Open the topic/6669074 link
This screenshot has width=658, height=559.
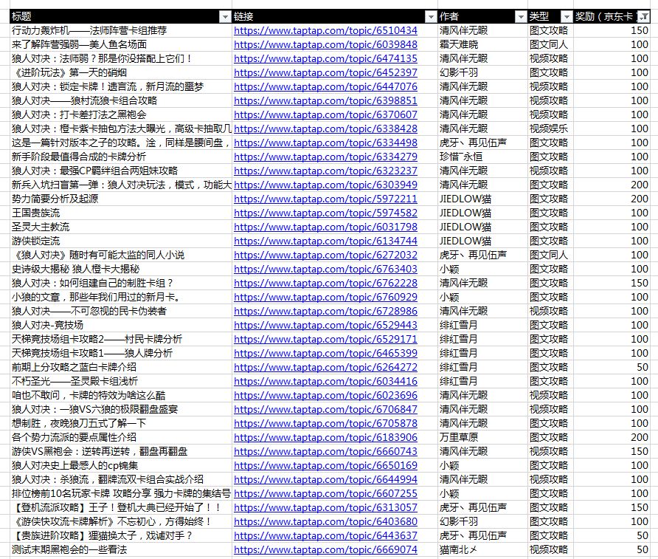325,549
